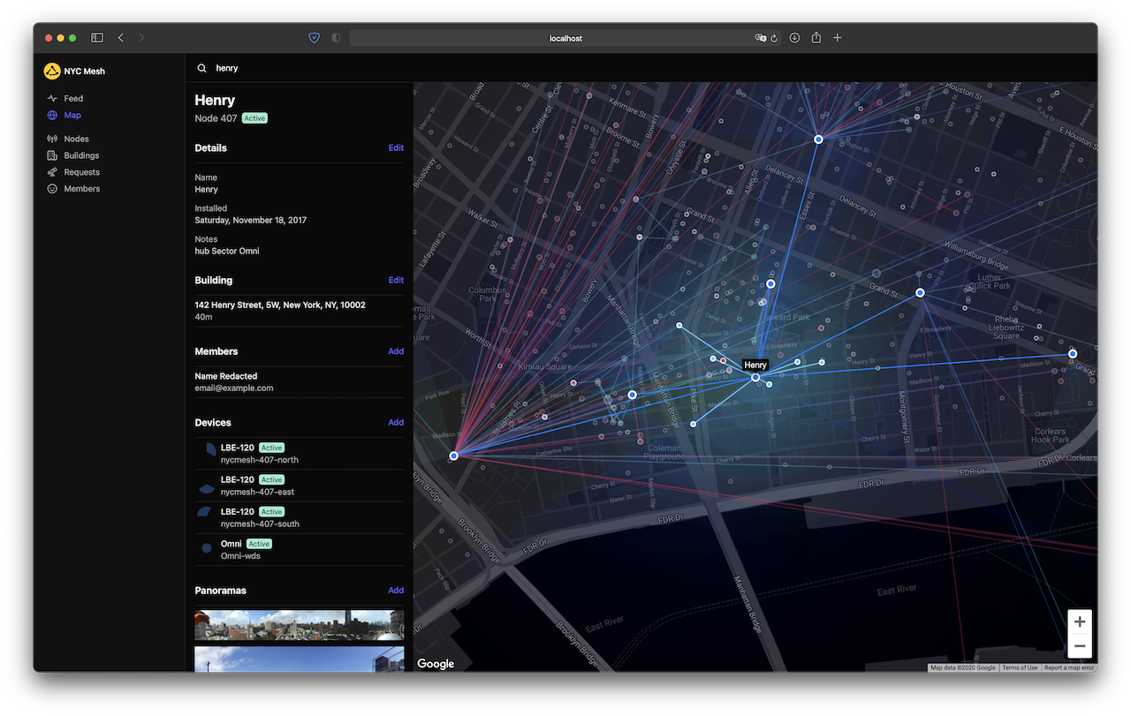Screen dimensions: 1131x716
Task: Click the first panorama thumbnail
Action: tap(299, 623)
